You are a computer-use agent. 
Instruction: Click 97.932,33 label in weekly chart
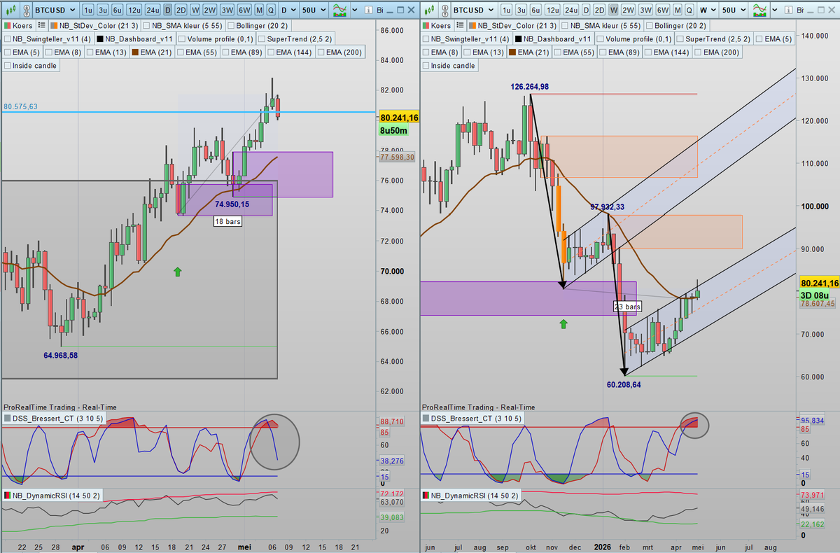(608, 206)
